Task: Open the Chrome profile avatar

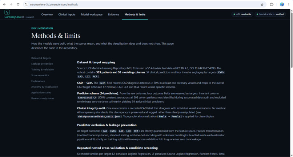Action: pyautogui.click(x=282, y=4)
